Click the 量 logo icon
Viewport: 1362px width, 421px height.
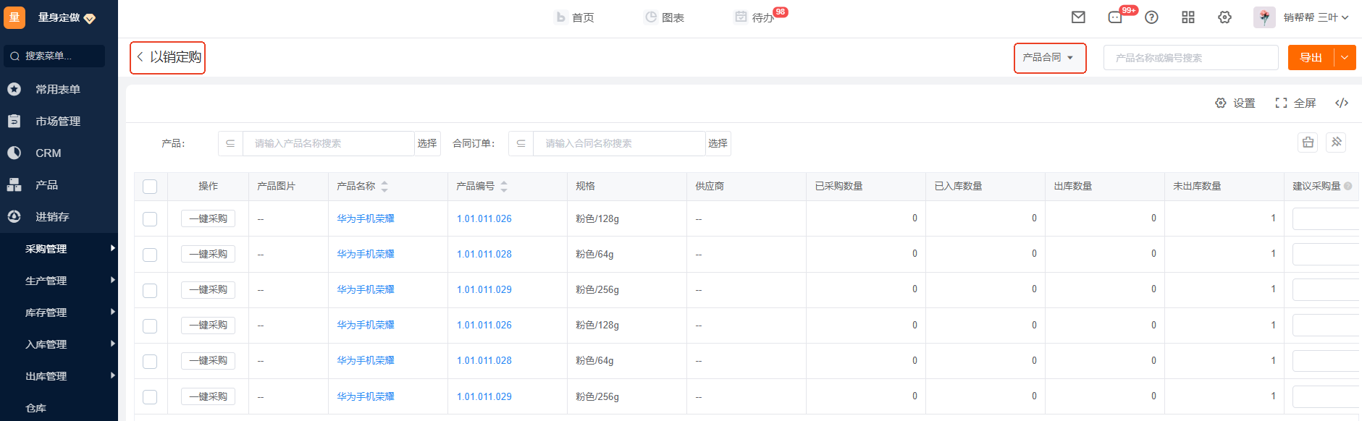[x=14, y=17]
